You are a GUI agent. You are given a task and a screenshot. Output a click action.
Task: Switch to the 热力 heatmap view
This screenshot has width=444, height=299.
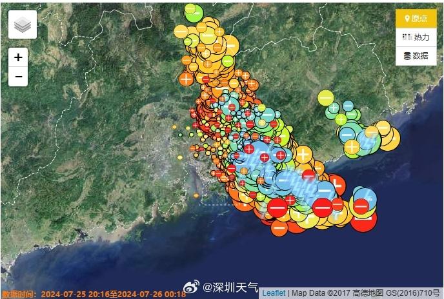[416, 37]
